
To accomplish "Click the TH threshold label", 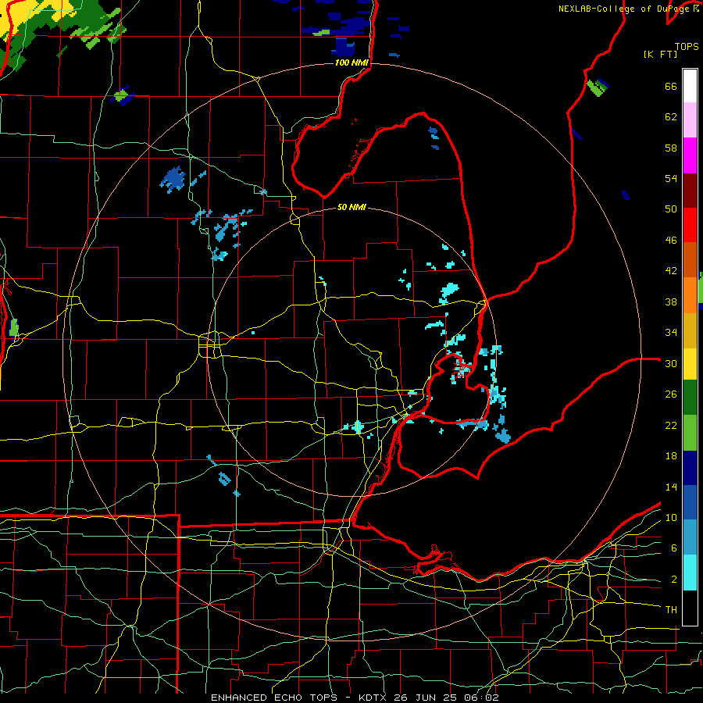I will pyautogui.click(x=671, y=610).
